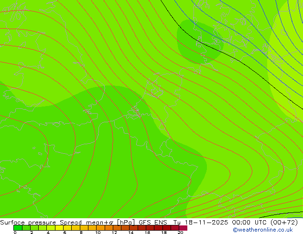Click the legend swatch for 1–2 hPa
Image resolution: width=303 pixels, height=234 pixels.
click(x=26, y=228)
